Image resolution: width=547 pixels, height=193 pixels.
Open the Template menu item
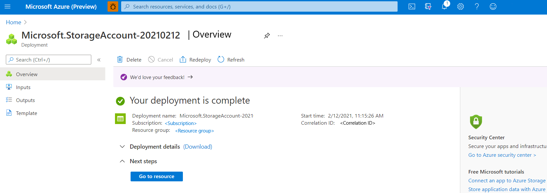click(x=53, y=113)
